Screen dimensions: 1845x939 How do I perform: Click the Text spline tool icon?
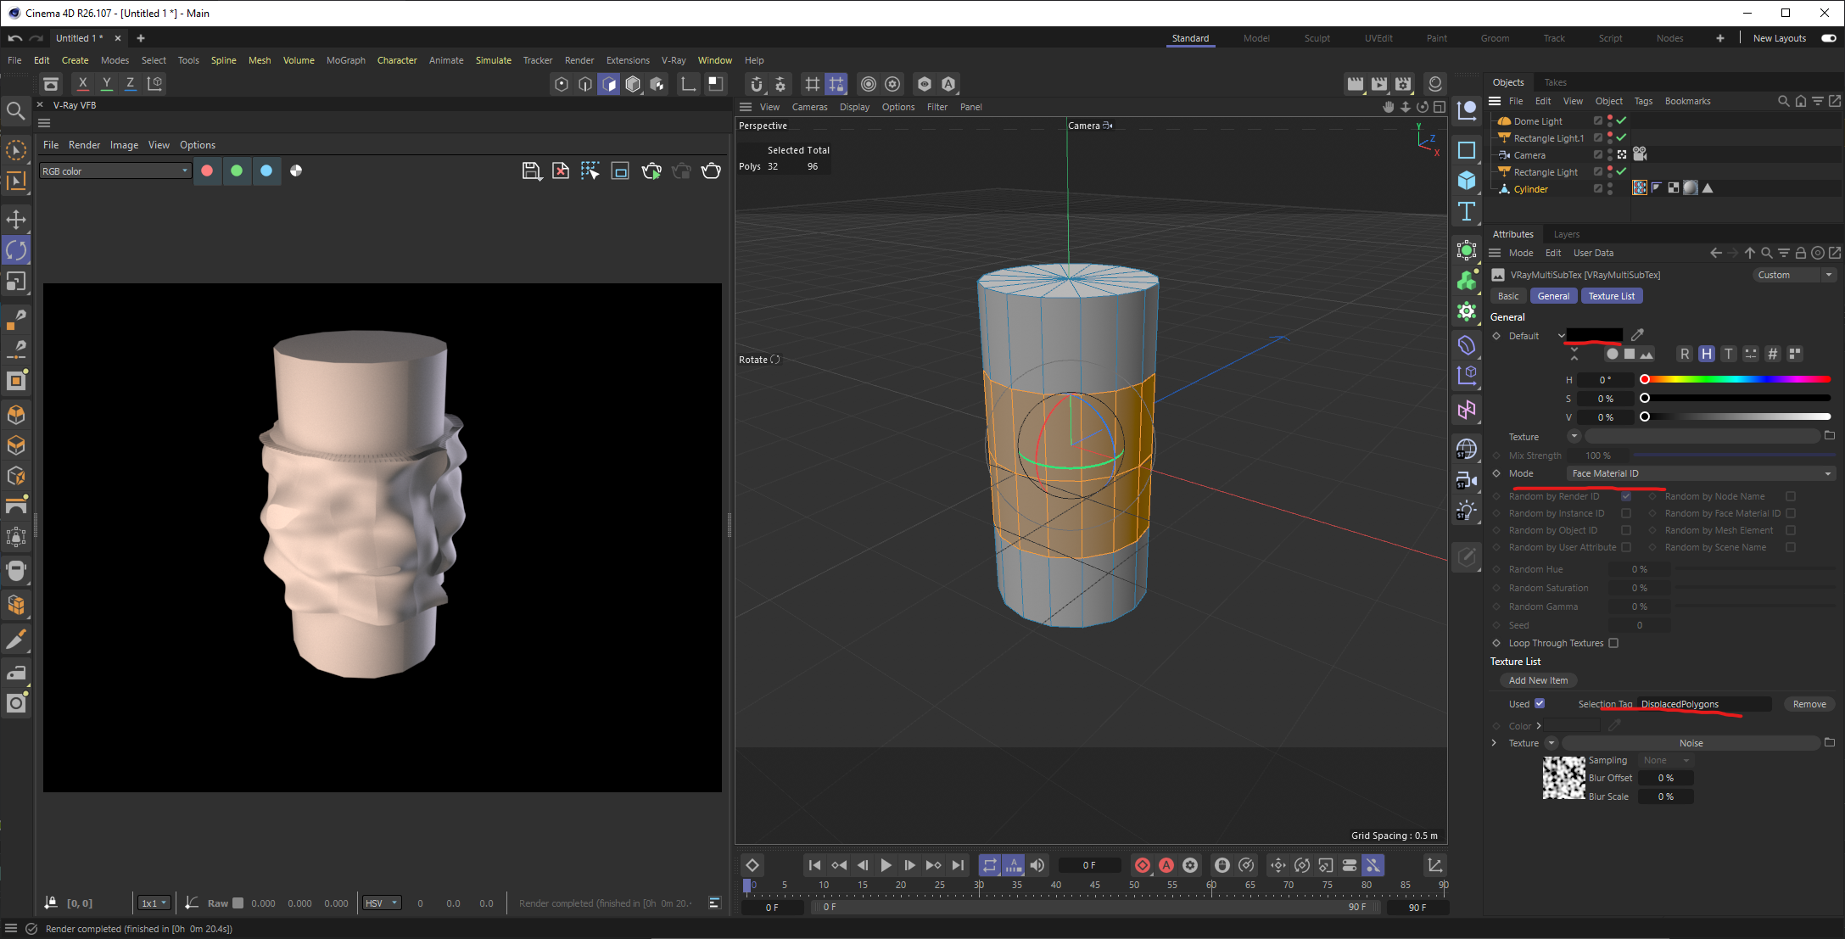(1466, 211)
